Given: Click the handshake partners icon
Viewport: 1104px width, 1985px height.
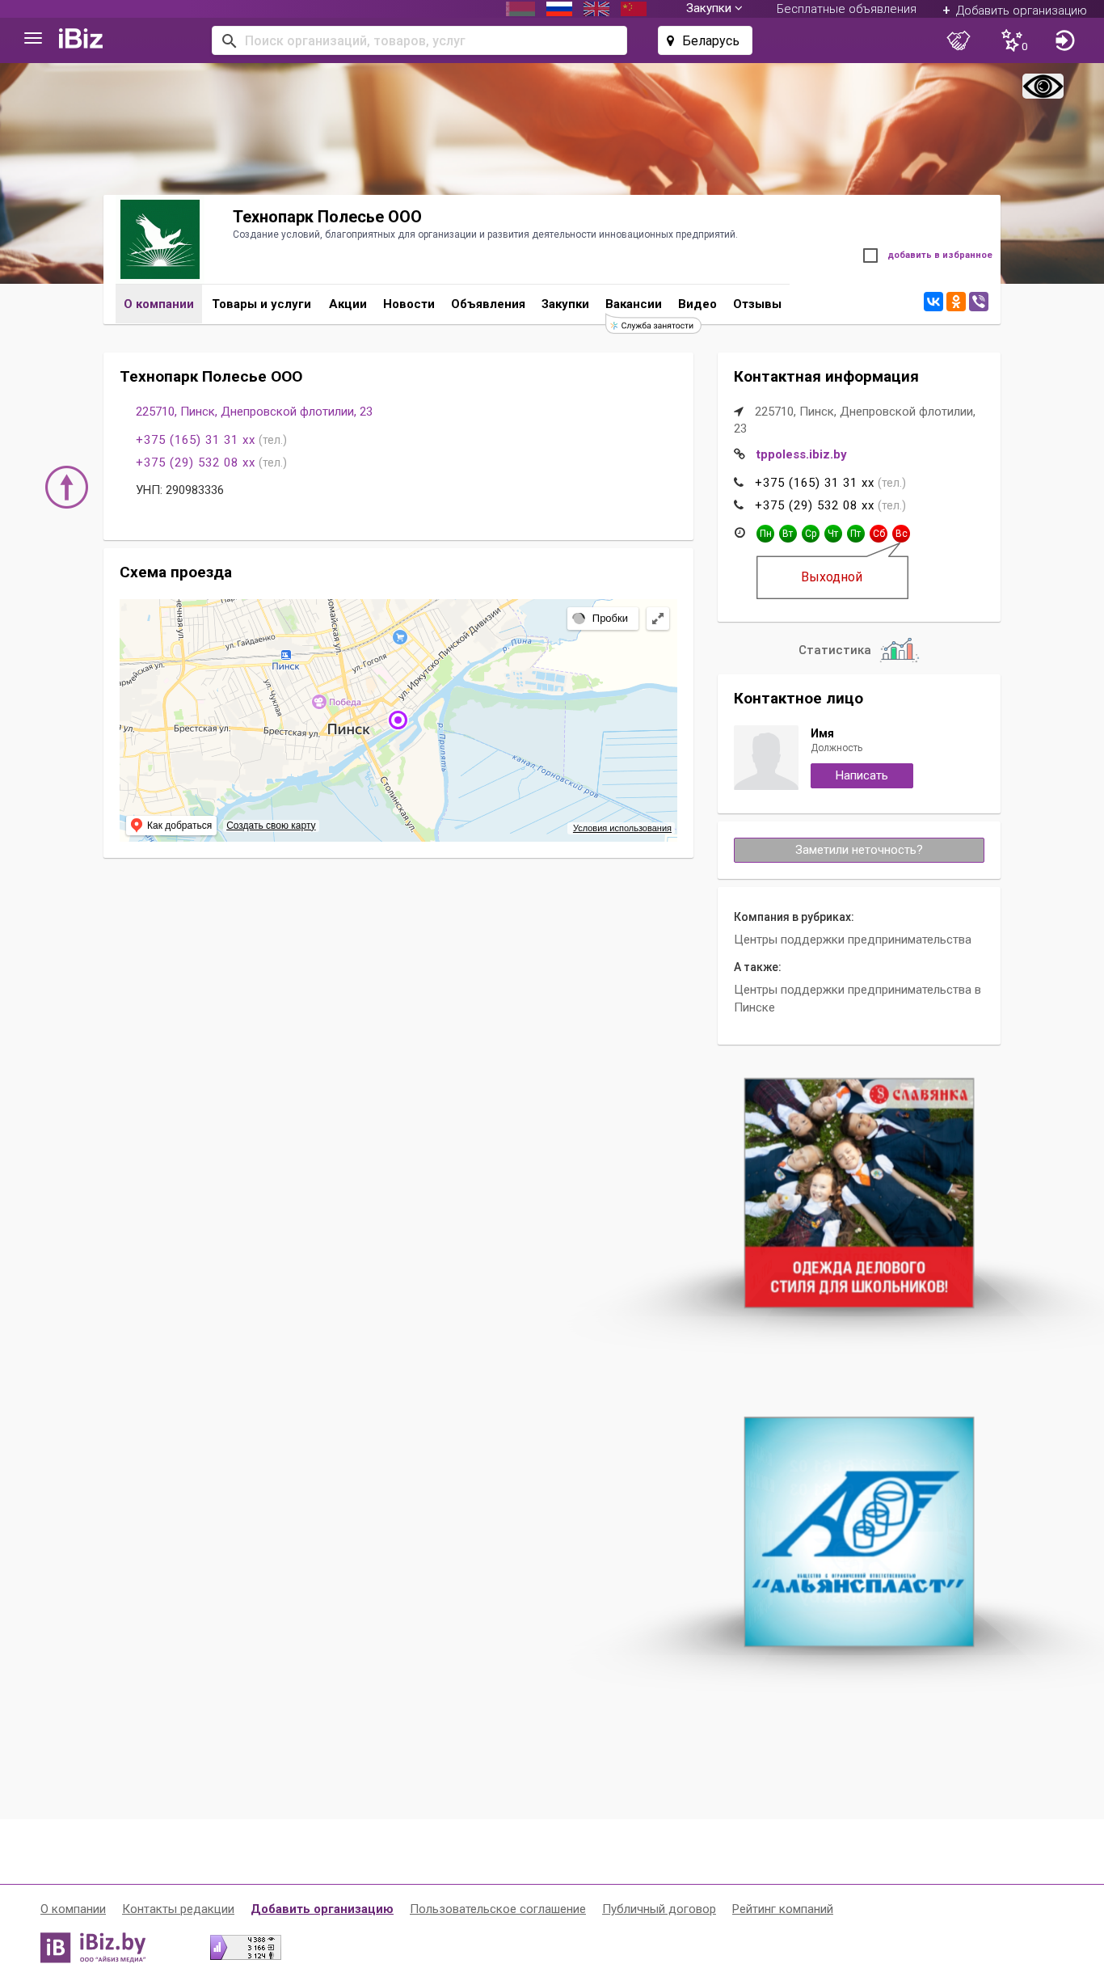Looking at the screenshot, I should pos(959,40).
